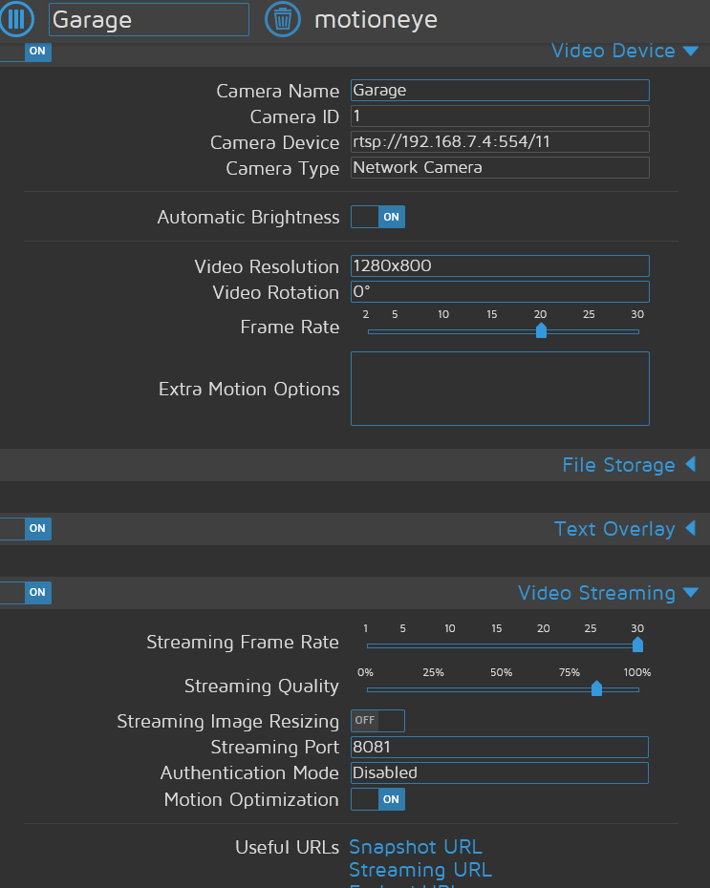
Task: Open the Video Rotation dropdown
Action: (500, 291)
